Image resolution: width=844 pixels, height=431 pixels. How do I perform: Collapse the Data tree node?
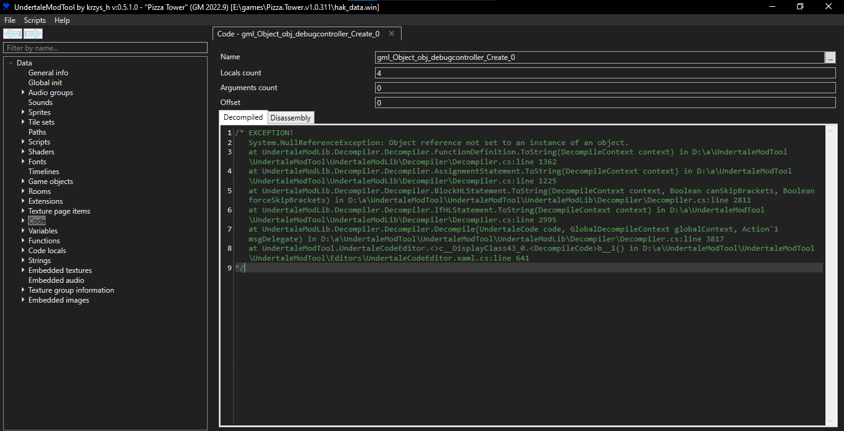10,62
